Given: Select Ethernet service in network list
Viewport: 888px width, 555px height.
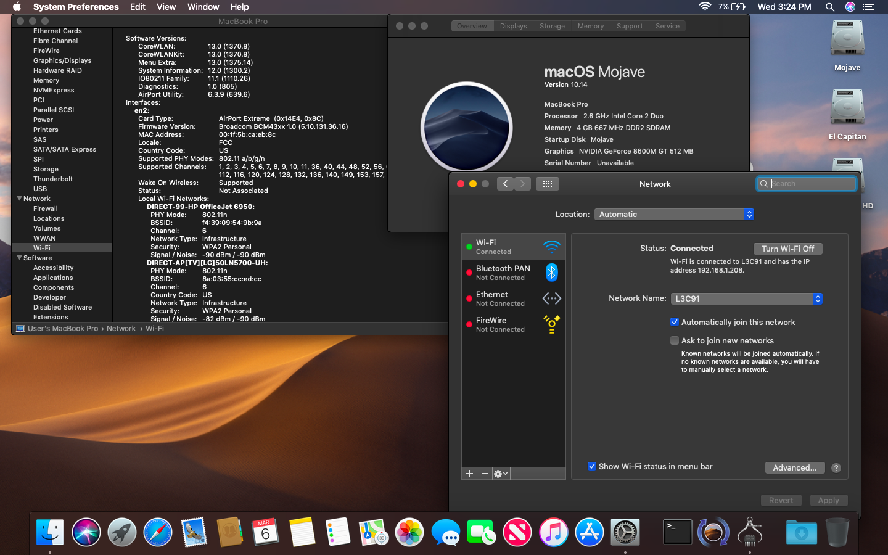Looking at the screenshot, I should (x=514, y=298).
